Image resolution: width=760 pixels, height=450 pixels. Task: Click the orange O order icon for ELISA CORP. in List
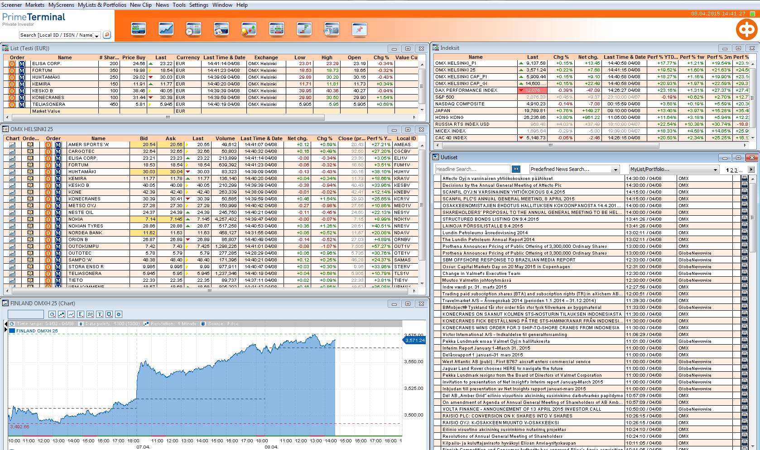click(12, 64)
